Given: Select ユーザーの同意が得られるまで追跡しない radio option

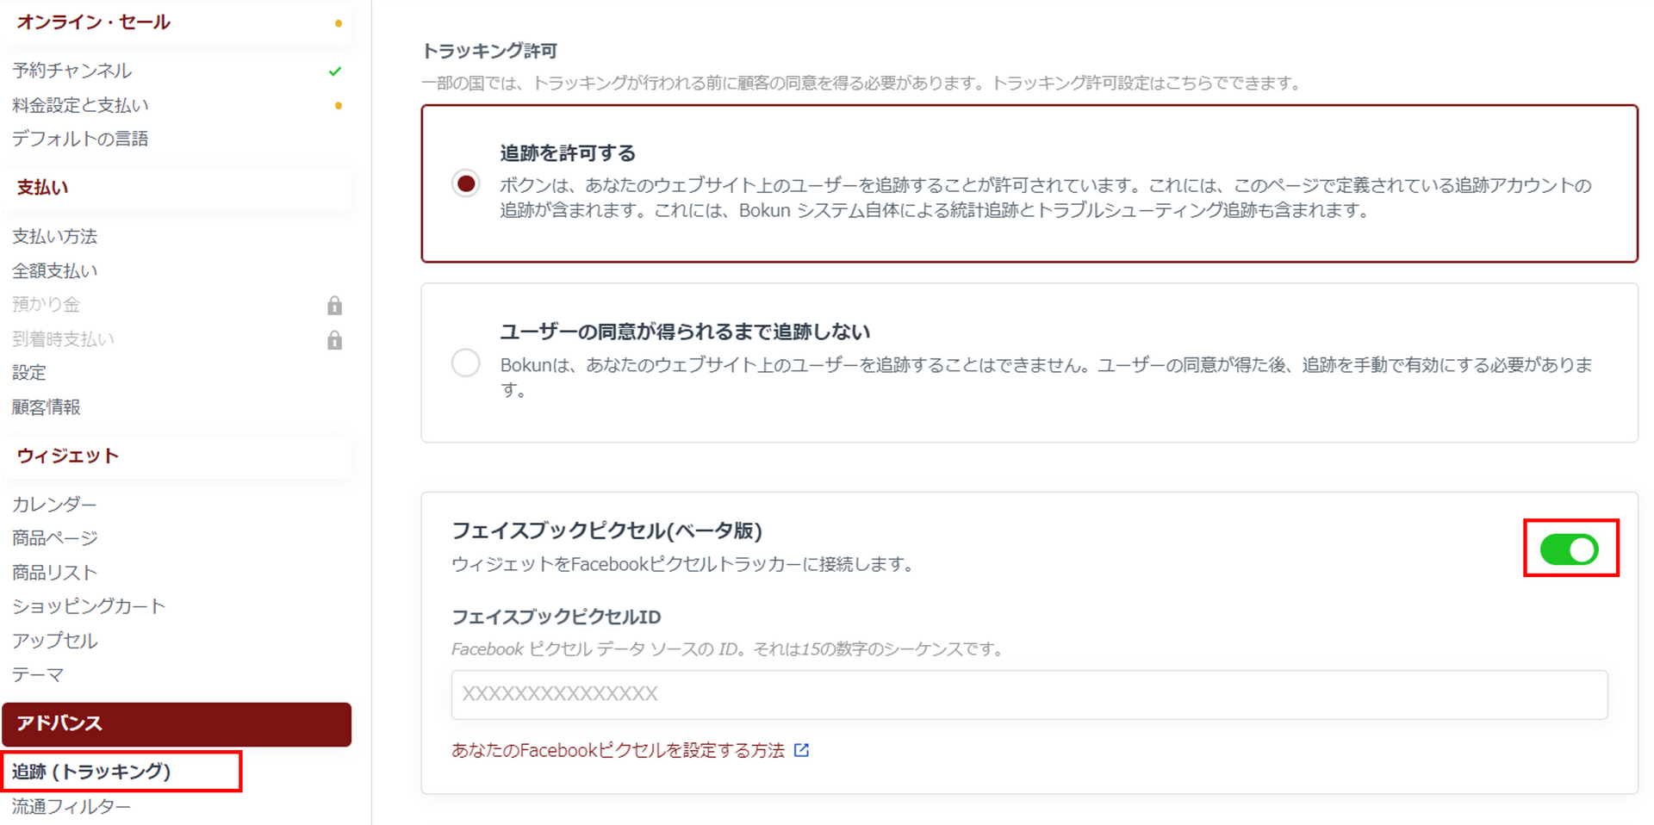Looking at the screenshot, I should click(466, 363).
